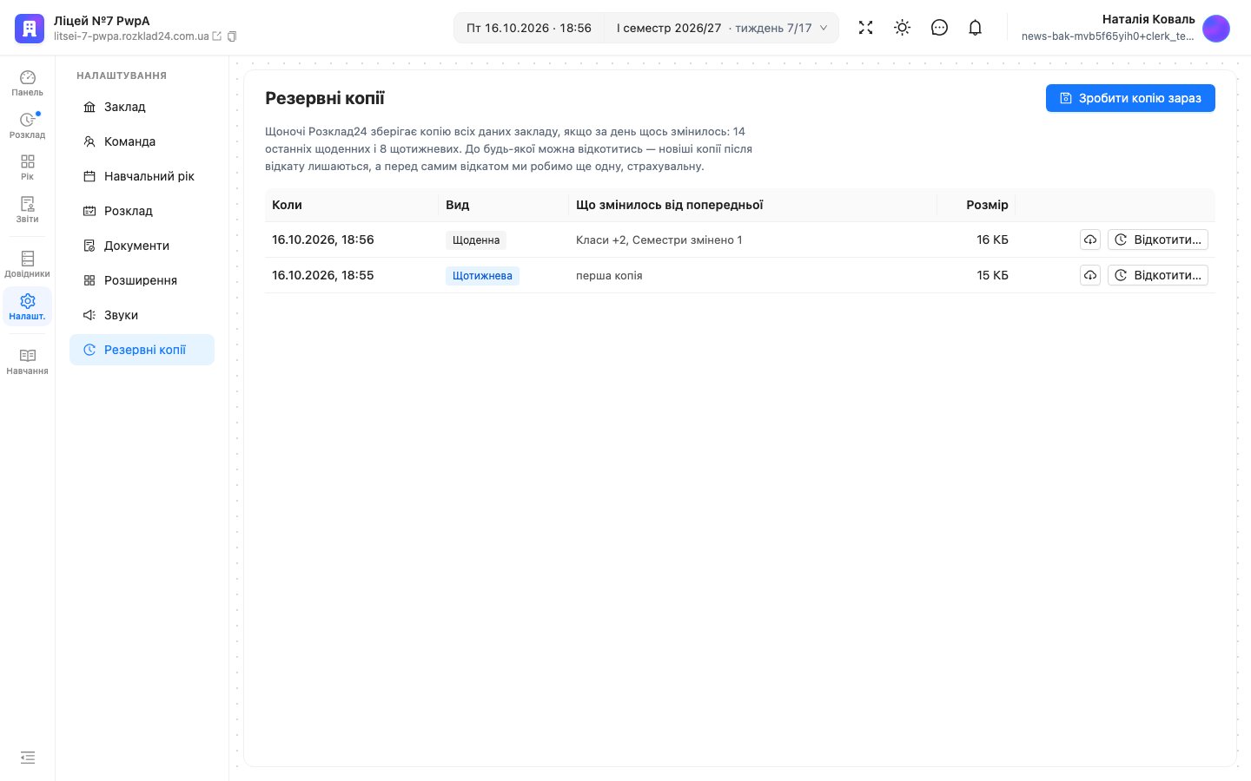Download the 18:56 backup copy

coord(1090,240)
